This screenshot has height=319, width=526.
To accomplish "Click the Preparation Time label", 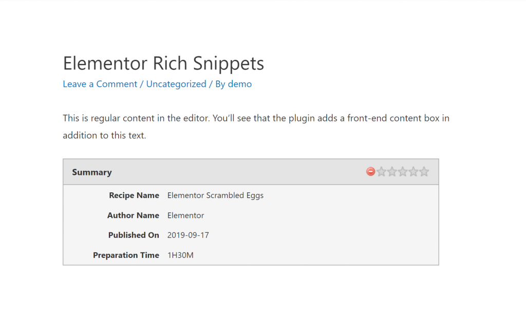I will [x=126, y=255].
